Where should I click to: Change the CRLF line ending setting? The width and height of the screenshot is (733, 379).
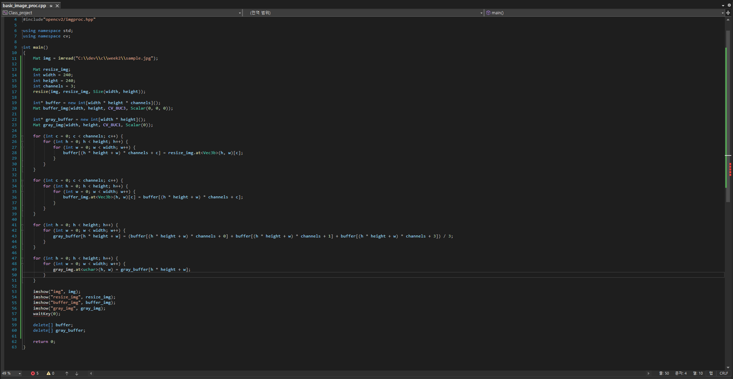[723, 373]
